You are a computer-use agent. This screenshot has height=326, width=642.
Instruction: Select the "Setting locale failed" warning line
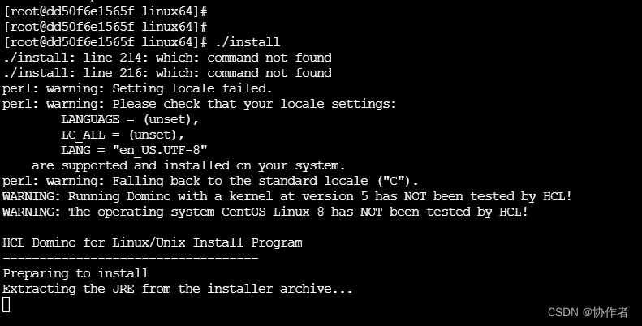click(x=137, y=88)
